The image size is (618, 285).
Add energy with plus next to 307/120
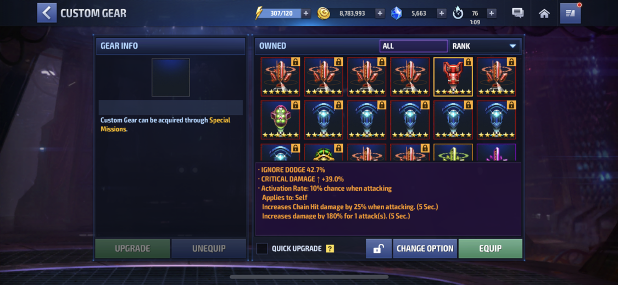pyautogui.click(x=306, y=13)
